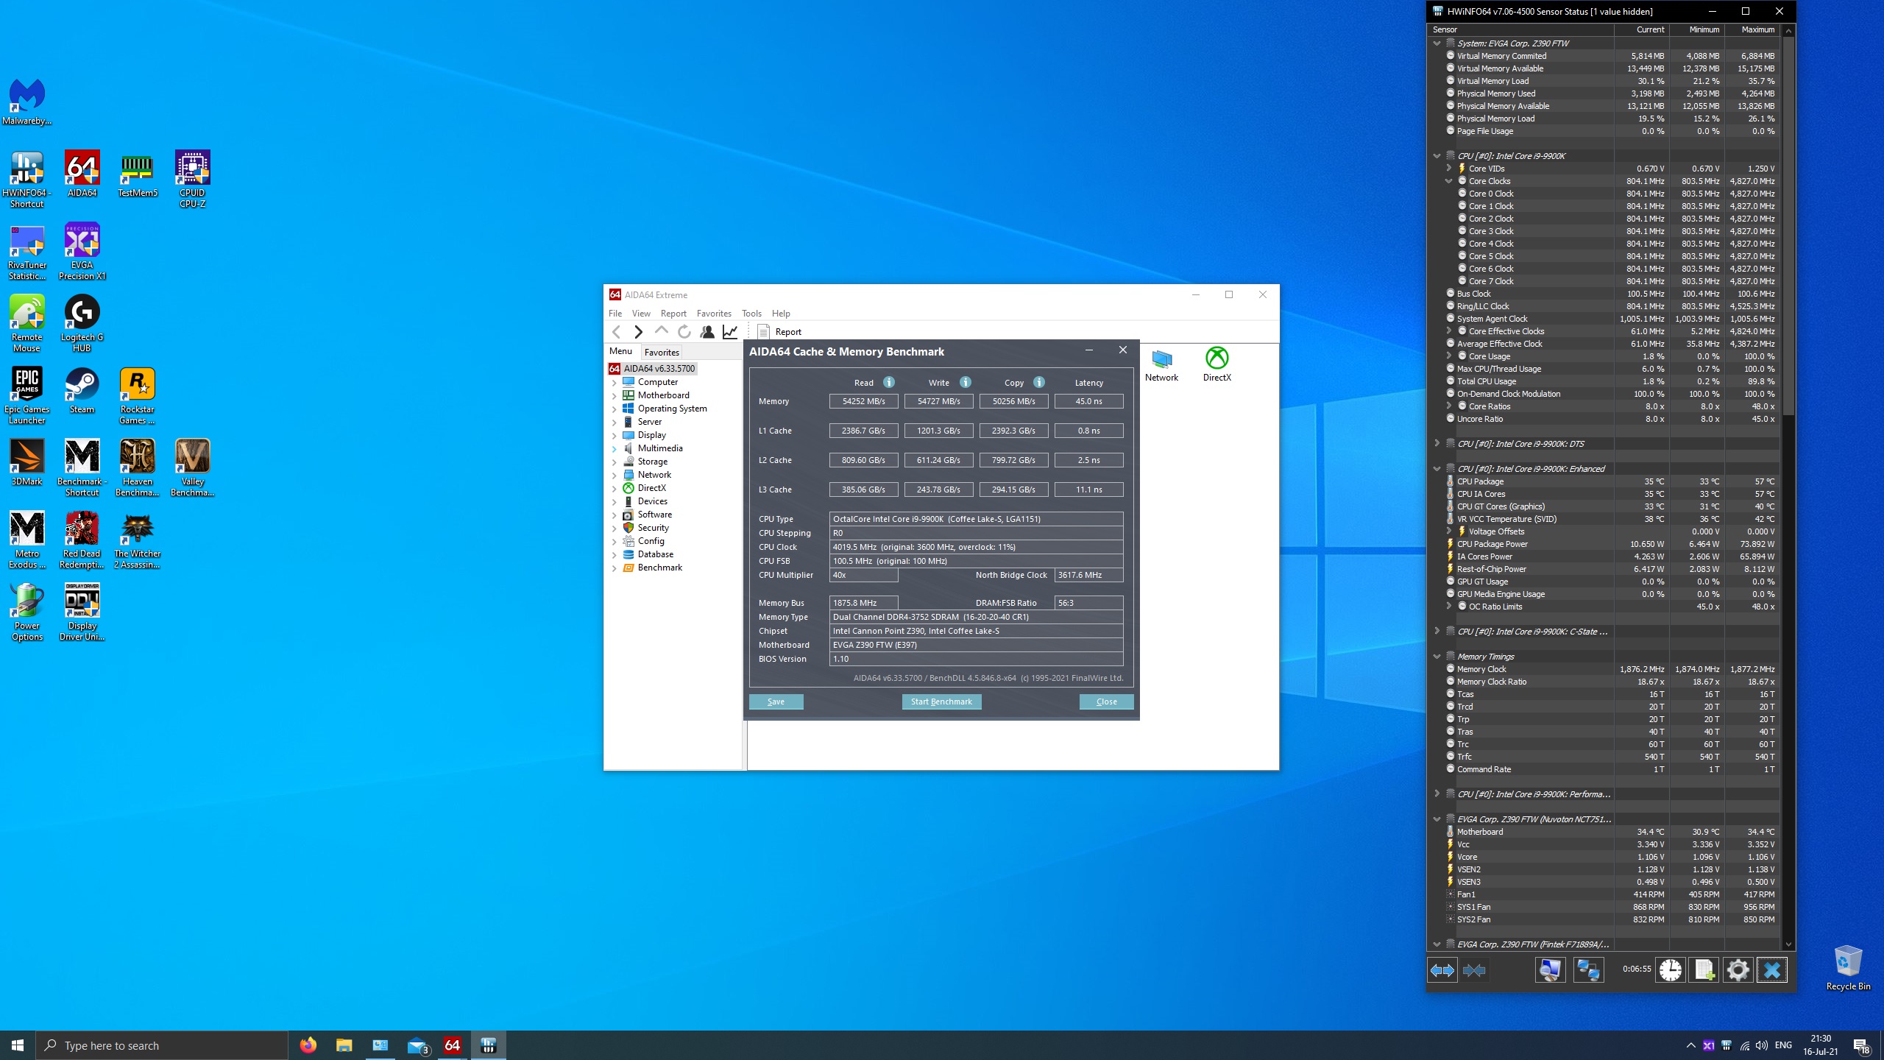Click the AIDA64 user profile toolbar icon

(706, 332)
